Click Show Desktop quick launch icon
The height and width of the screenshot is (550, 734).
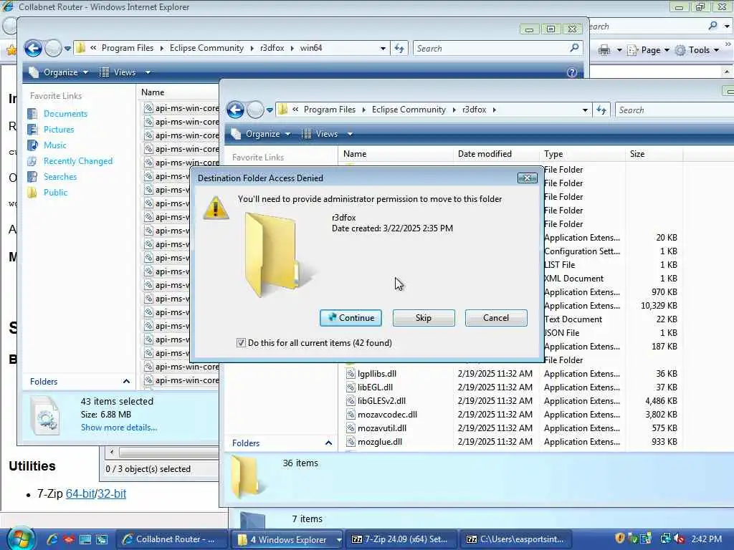click(85, 539)
